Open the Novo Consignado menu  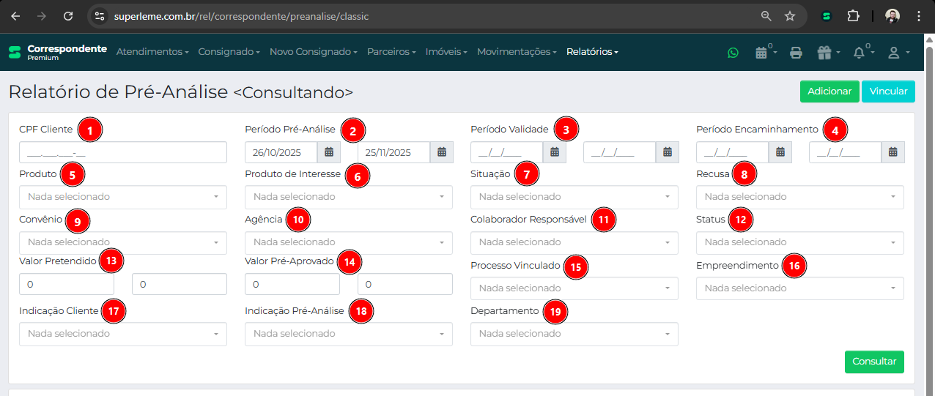click(314, 52)
